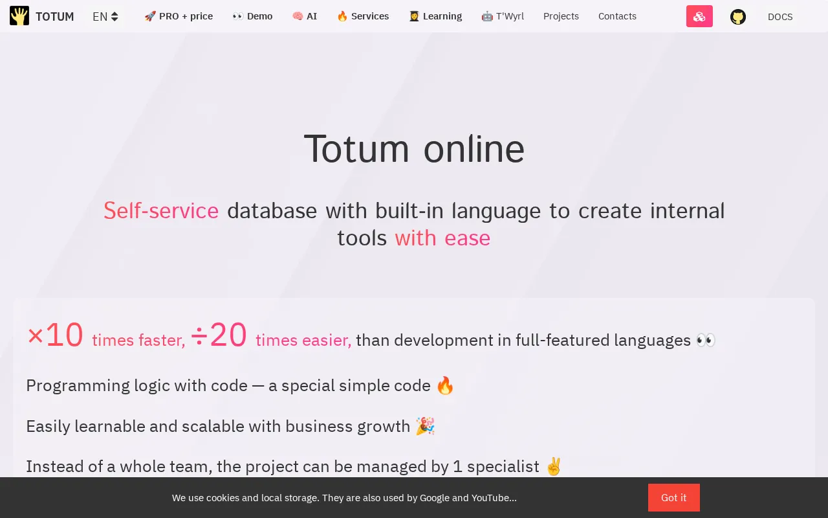The height and width of the screenshot is (518, 828).
Task: Click the Totum hand logo icon
Action: (x=19, y=16)
